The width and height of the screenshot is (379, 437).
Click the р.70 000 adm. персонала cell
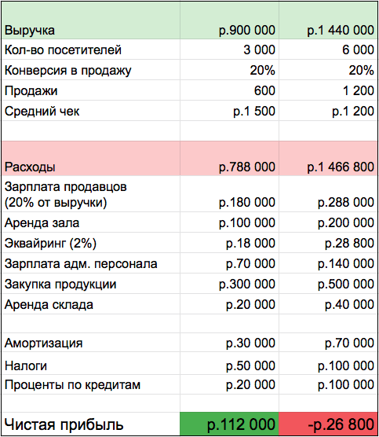point(229,263)
